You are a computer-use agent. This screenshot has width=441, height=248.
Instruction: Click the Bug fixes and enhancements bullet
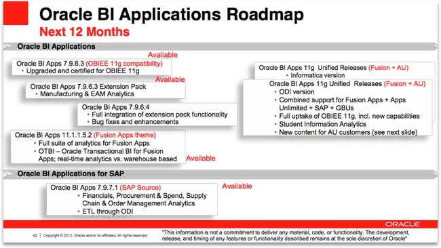pyautogui.click(x=135, y=122)
